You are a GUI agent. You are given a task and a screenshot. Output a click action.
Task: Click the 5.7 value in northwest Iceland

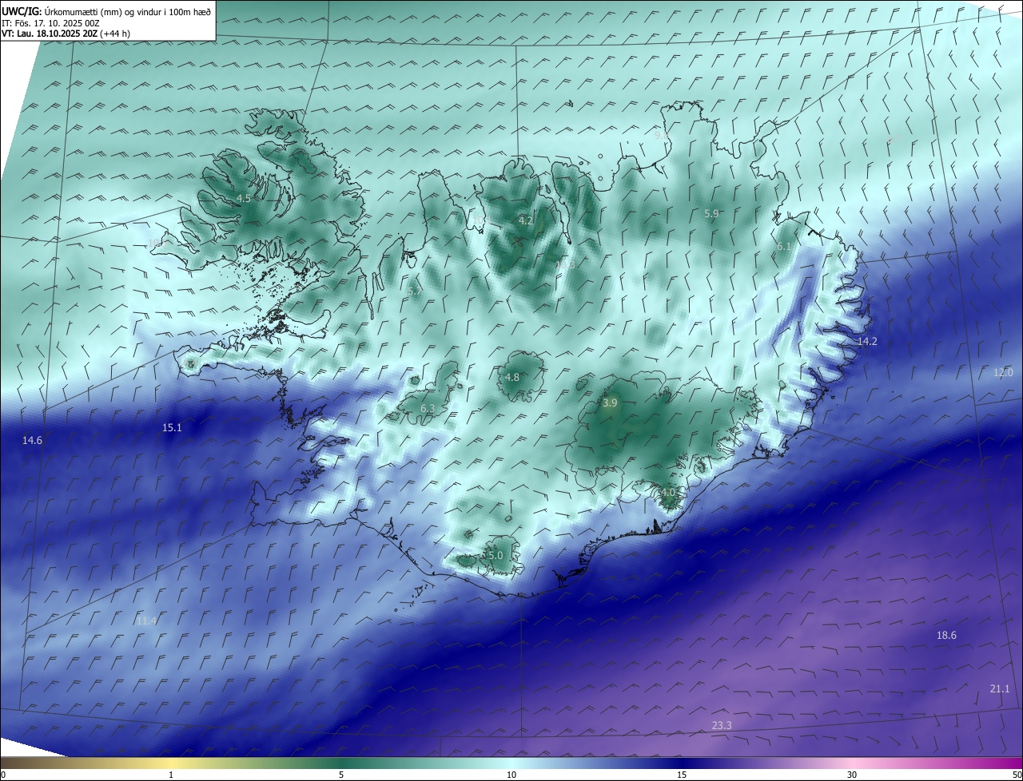414,291
